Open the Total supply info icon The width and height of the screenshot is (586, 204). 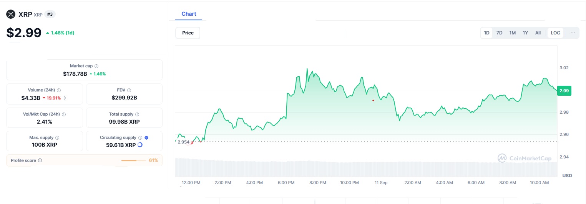(x=137, y=114)
